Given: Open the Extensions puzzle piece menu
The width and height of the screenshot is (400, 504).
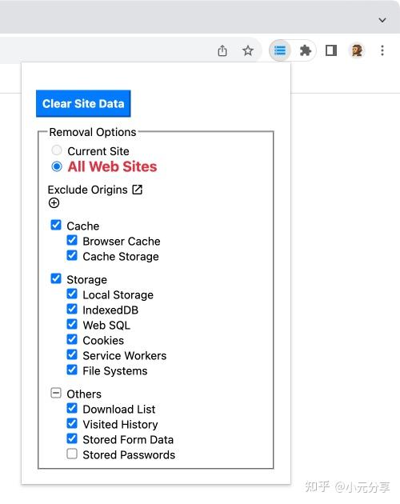Looking at the screenshot, I should pos(305,50).
